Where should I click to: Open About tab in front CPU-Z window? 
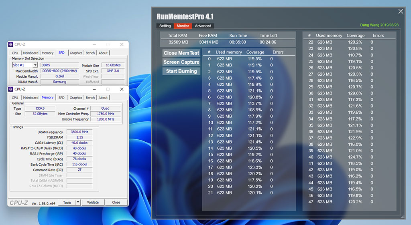103,97
